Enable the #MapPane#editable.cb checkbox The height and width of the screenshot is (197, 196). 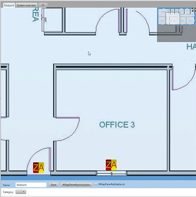(x=96, y=184)
